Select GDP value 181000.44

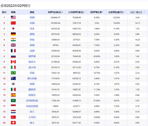coord(55,23)
